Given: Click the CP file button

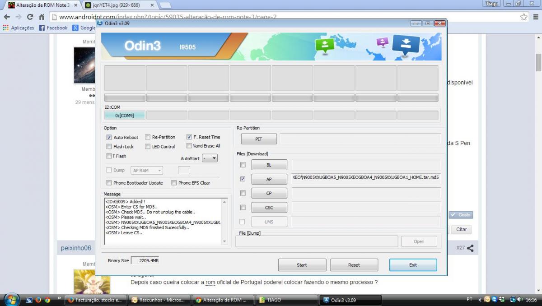Looking at the screenshot, I should [x=269, y=193].
